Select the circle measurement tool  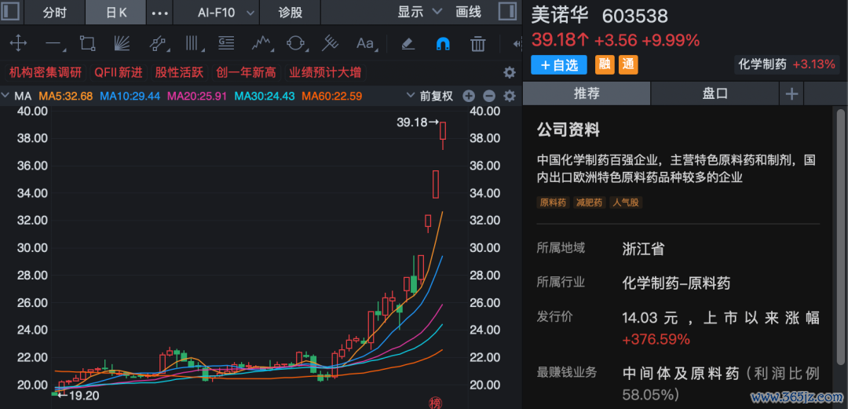click(296, 43)
